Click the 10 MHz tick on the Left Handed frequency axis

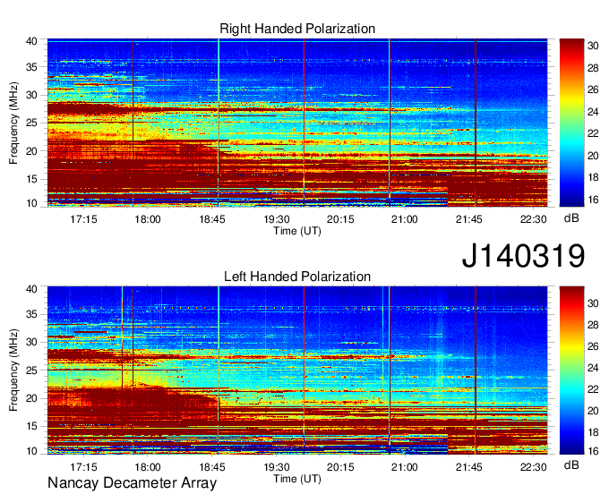point(31,451)
